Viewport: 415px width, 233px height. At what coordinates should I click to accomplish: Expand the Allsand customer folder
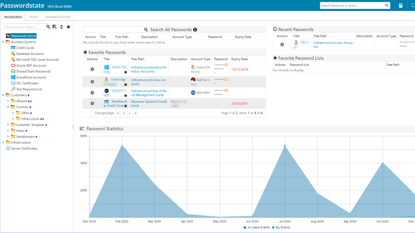point(8,101)
